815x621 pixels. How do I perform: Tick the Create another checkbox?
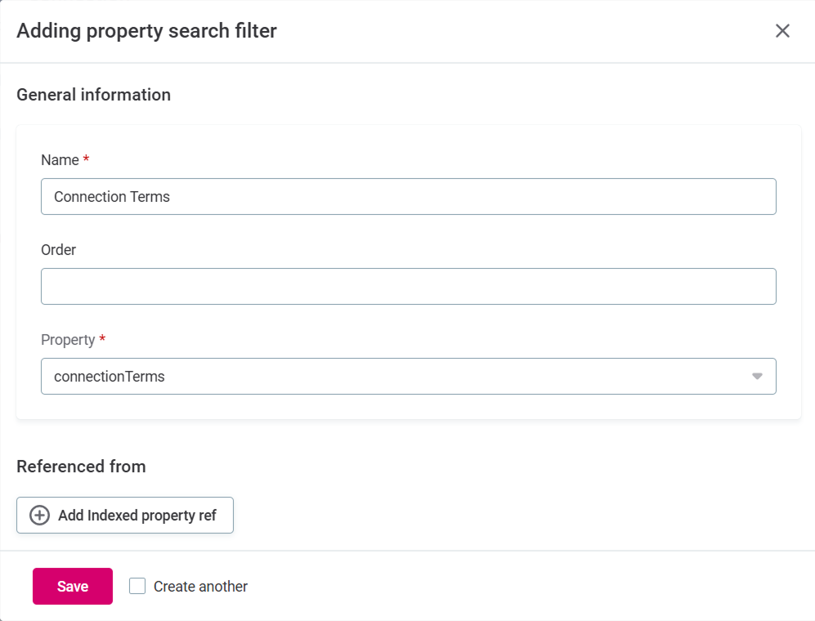[137, 586]
